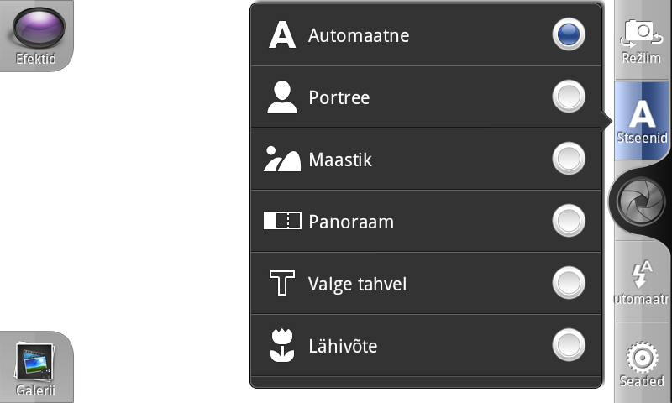Choose the Automaatne scene label
Image resolution: width=672 pixels, height=403 pixels.
point(359,35)
